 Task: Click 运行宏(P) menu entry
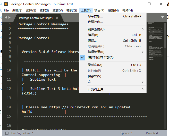tap(113, 71)
